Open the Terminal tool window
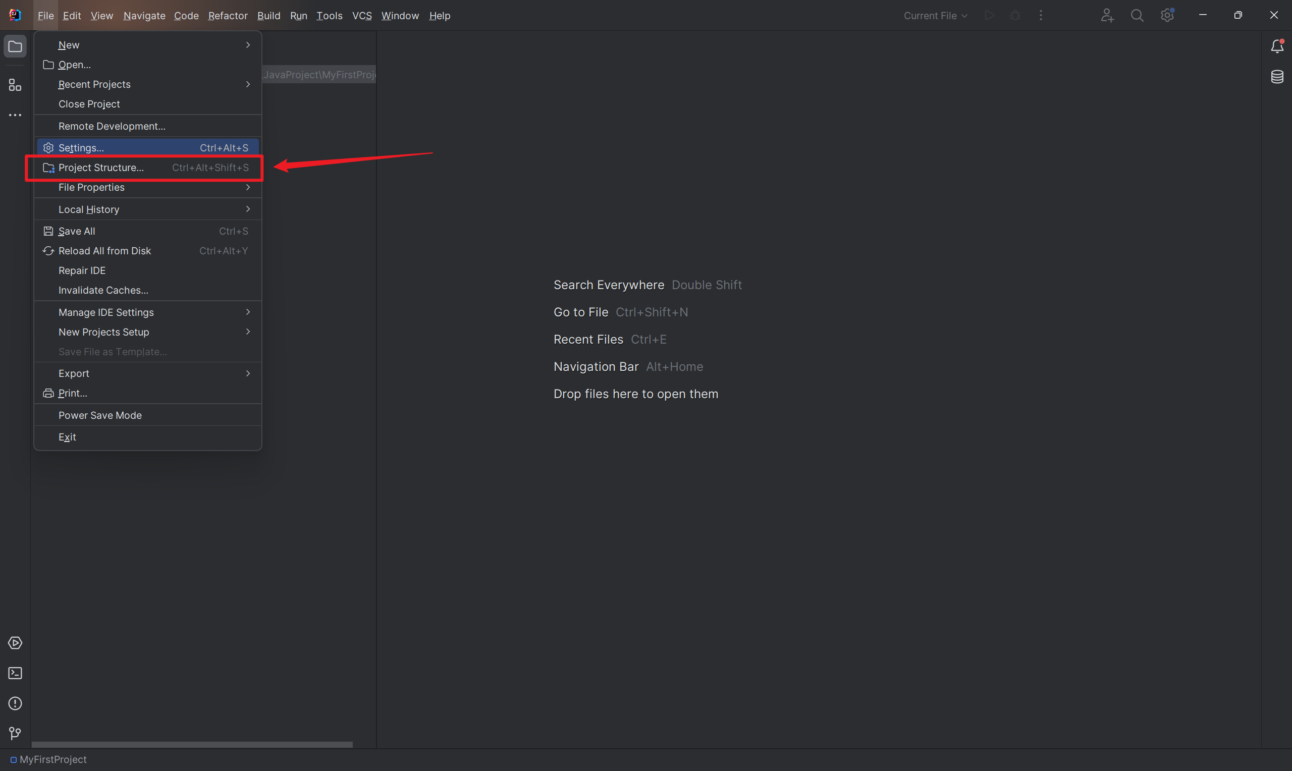1292x771 pixels. pyautogui.click(x=15, y=673)
